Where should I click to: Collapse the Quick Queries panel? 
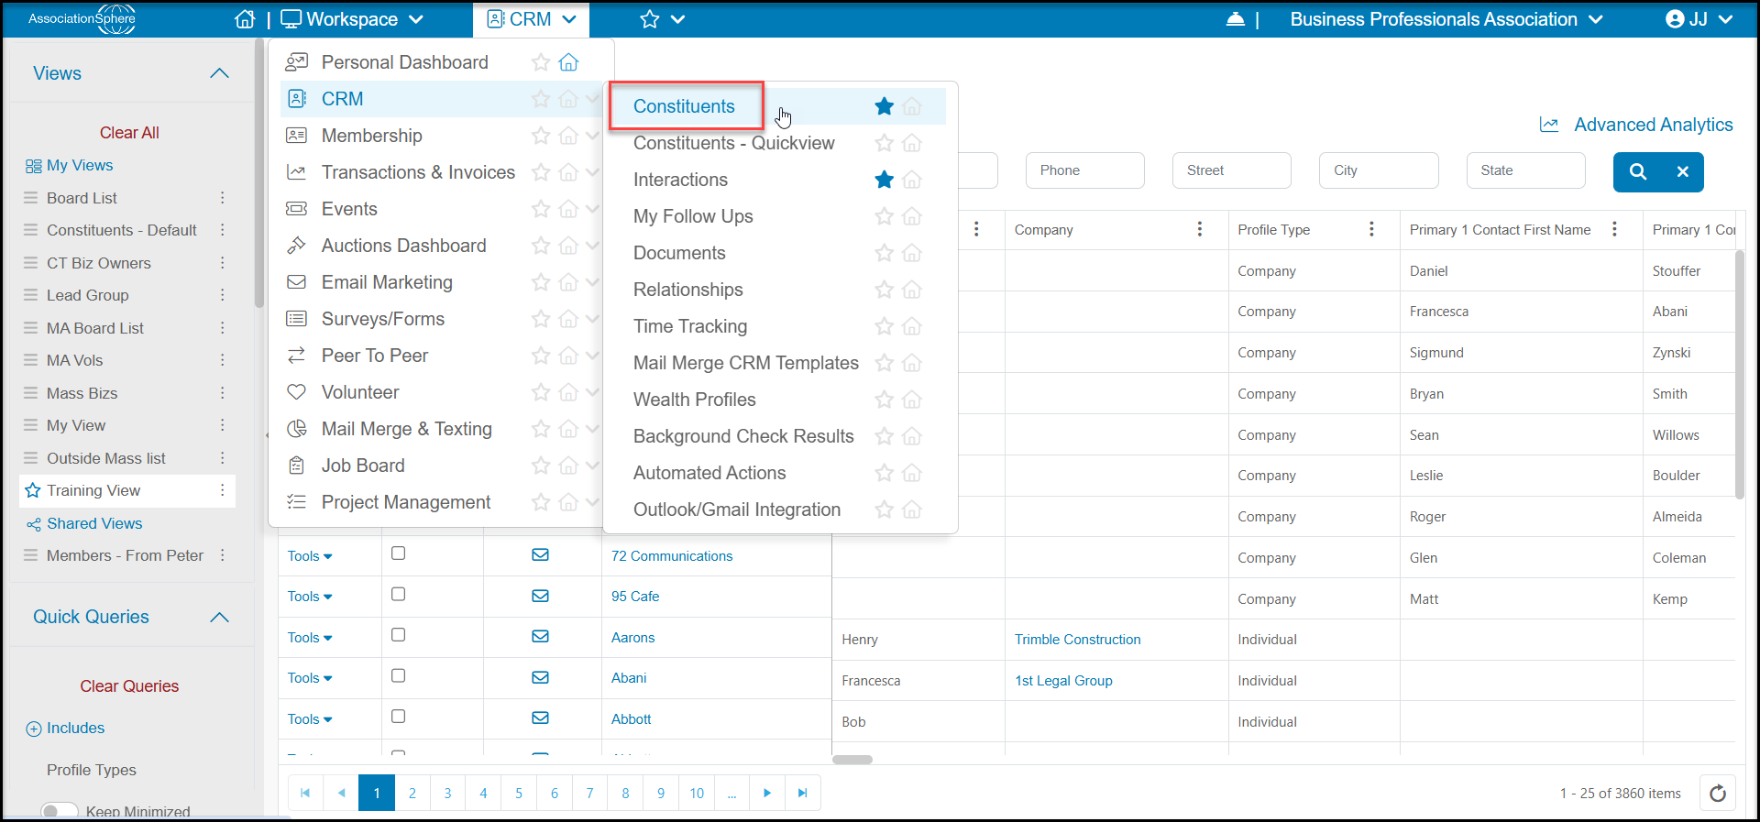click(x=219, y=617)
